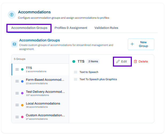Click drag handle beside Text To Speech plus Graphics

click(x=76, y=79)
